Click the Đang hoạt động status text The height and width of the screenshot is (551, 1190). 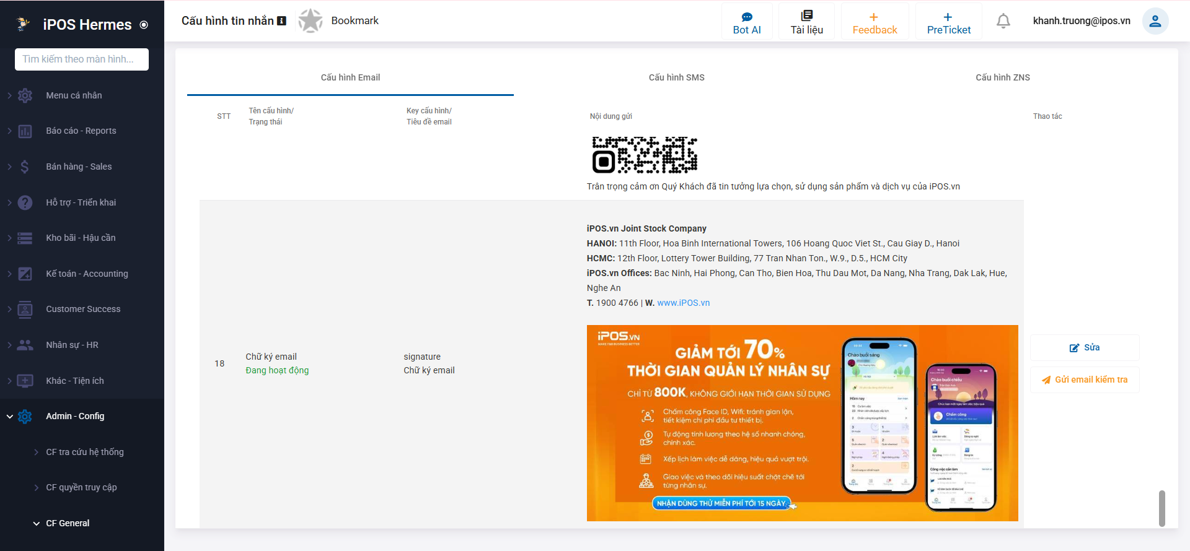(x=277, y=370)
